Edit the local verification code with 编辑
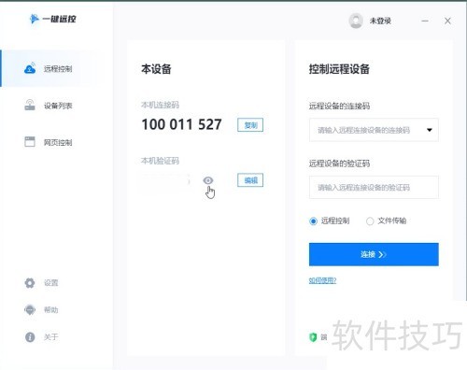467x370 pixels. (250, 180)
